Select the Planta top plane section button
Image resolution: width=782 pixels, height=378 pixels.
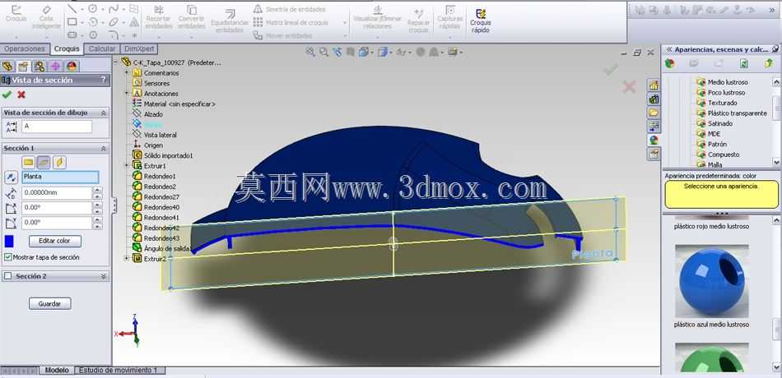coord(44,163)
